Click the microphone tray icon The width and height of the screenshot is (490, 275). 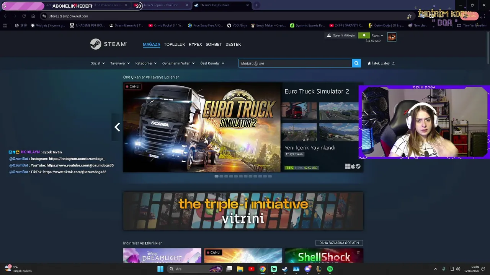tap(444, 269)
